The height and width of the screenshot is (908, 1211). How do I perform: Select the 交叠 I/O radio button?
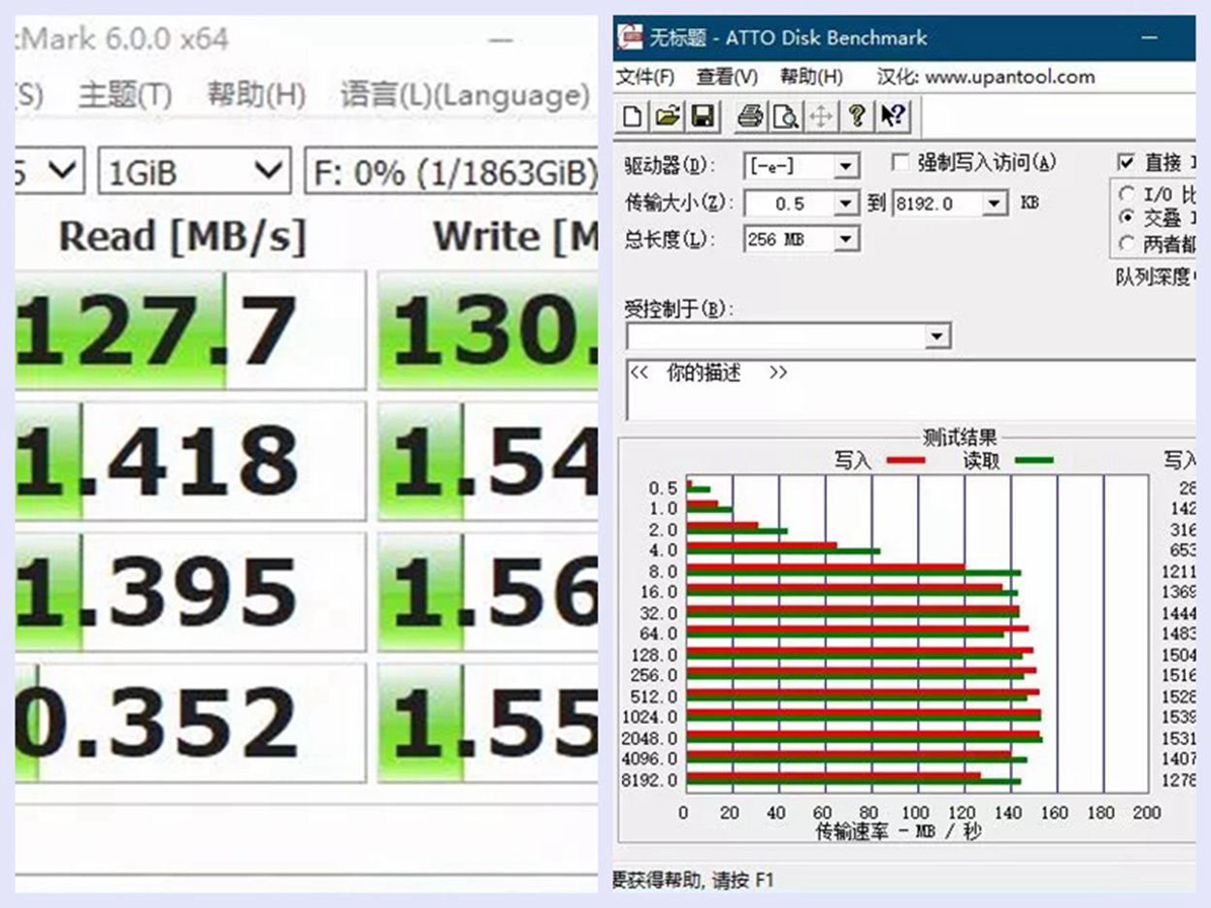(1127, 218)
